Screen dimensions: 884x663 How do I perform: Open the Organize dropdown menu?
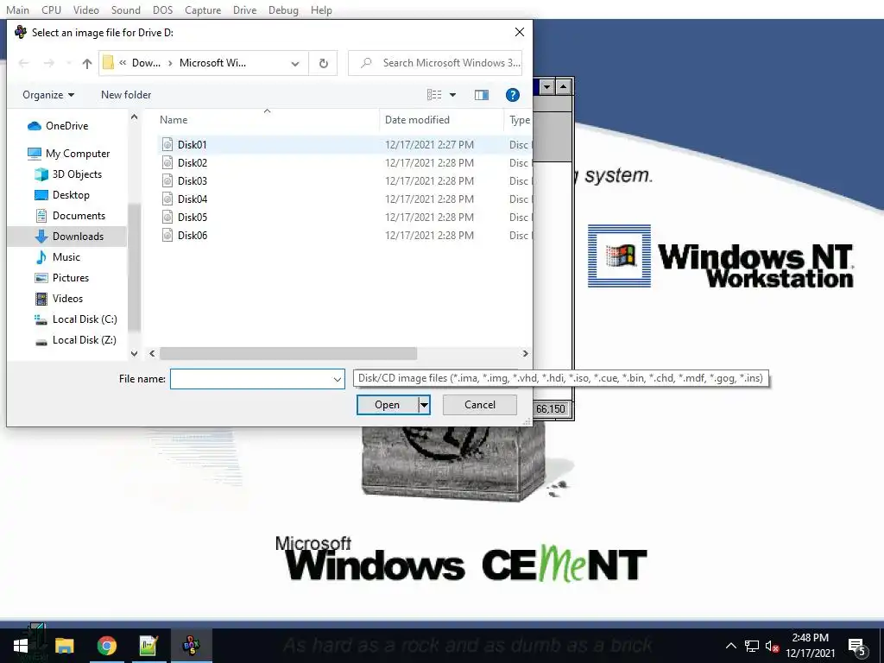[x=48, y=95]
